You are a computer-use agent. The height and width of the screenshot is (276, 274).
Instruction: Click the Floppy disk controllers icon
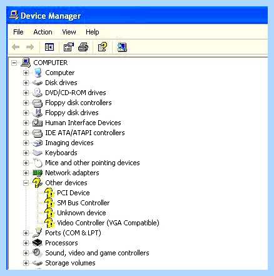pyautogui.click(x=38, y=103)
